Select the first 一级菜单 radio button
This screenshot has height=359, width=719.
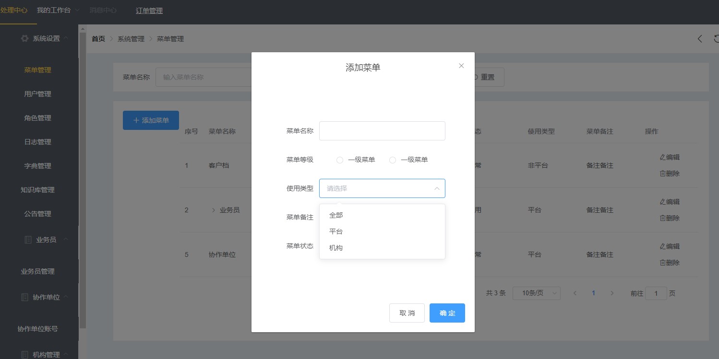(340, 160)
